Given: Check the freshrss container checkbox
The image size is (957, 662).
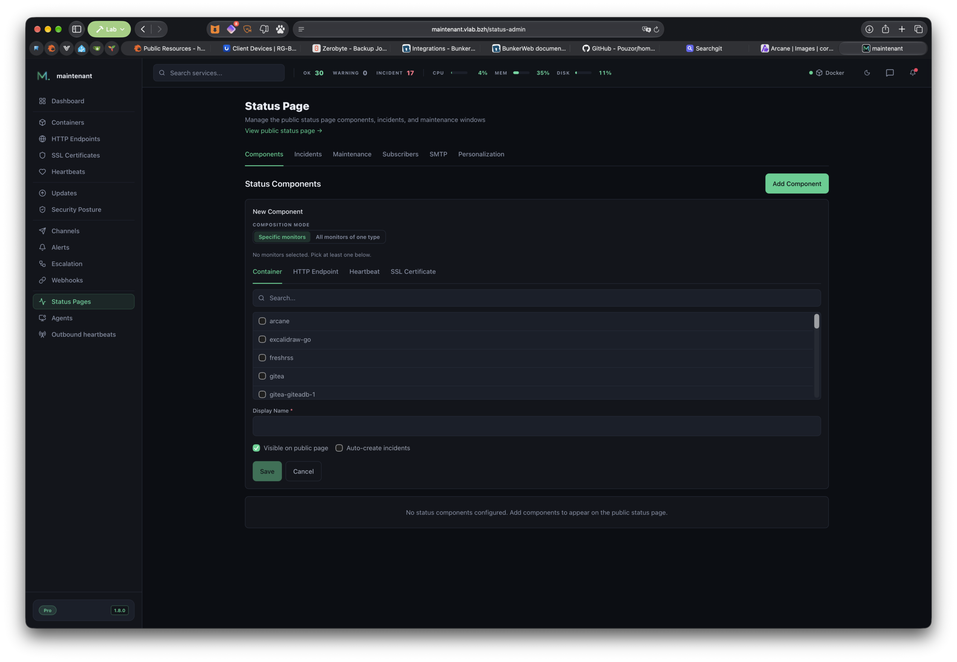Looking at the screenshot, I should pos(262,358).
